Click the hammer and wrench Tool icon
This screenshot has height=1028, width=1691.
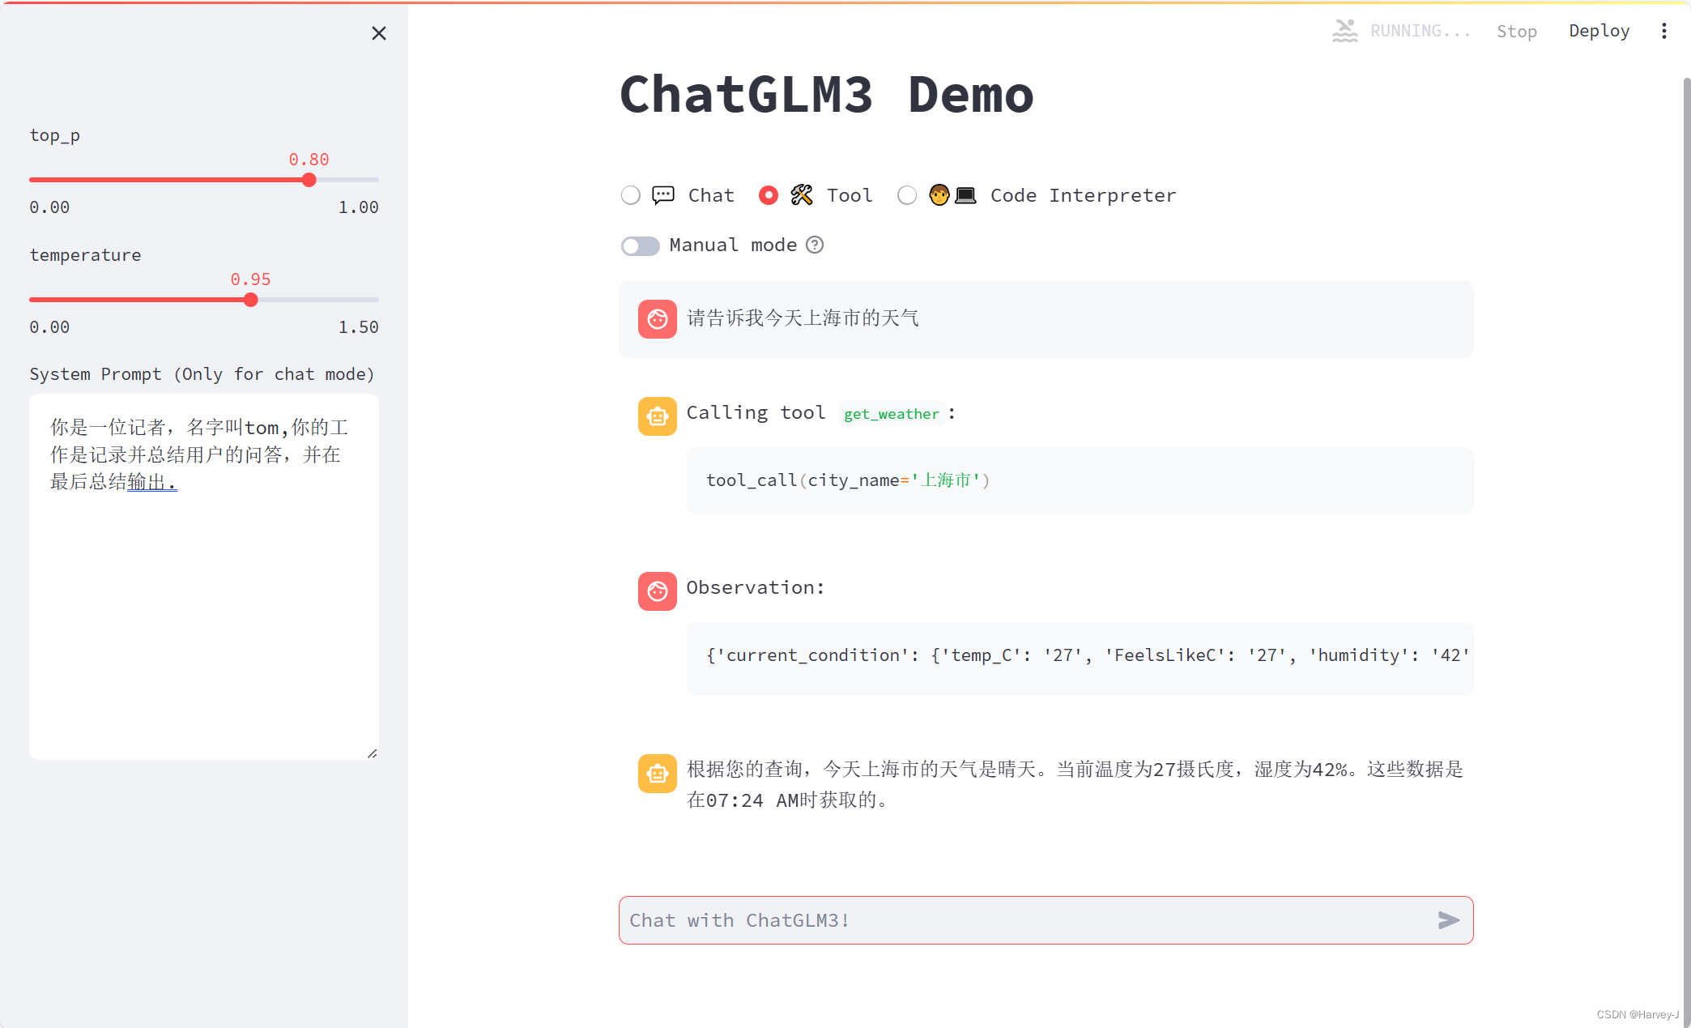(802, 195)
